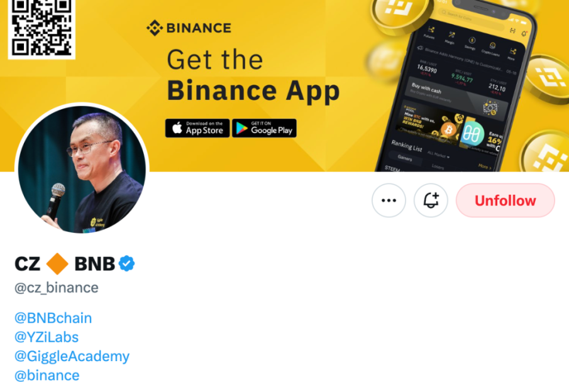Screen dimensions: 569x385
Task: Open the @binance profile link
Action: click(x=47, y=376)
